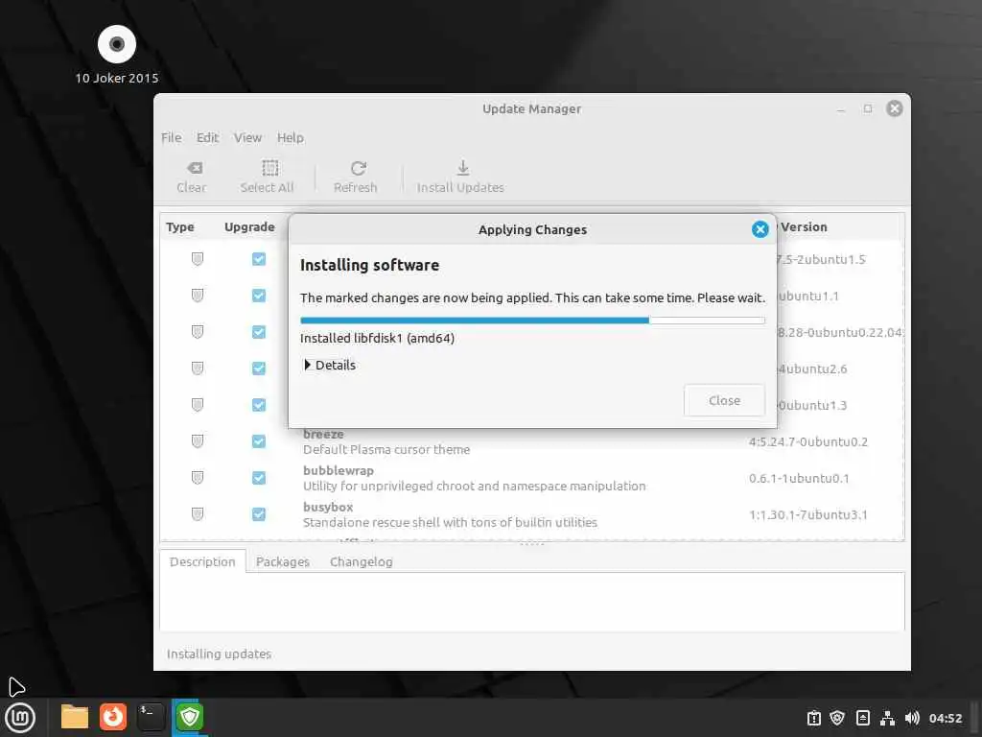This screenshot has height=737, width=982.
Task: Switch to the Description tab
Action: pyautogui.click(x=202, y=561)
